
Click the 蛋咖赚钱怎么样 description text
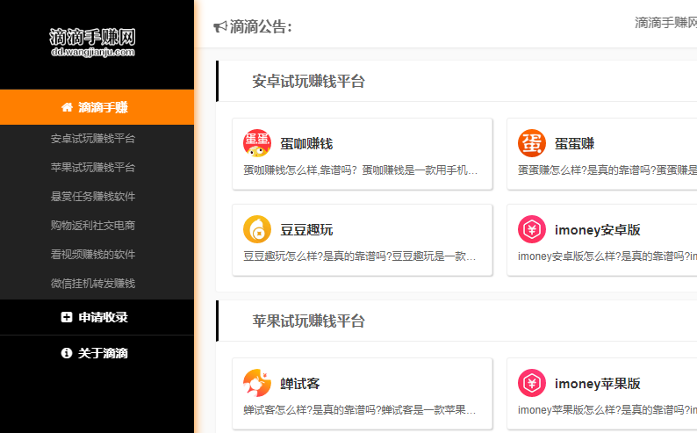(360, 170)
